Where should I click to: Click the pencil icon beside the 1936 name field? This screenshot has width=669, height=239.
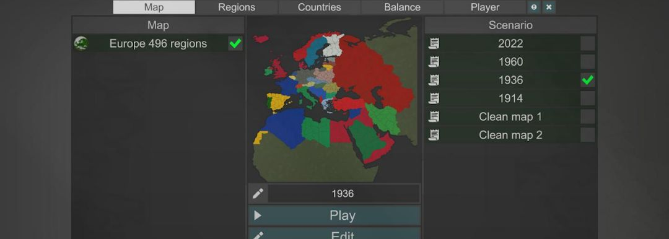tap(258, 194)
